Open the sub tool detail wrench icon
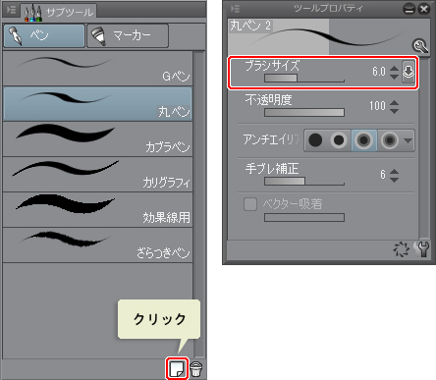The width and height of the screenshot is (436, 380). (423, 249)
